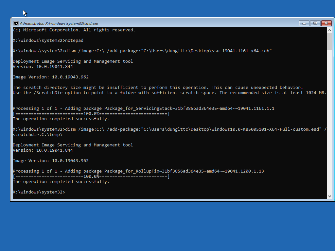
Task: Click the Package_for_ServicingStack processing line
Action: 144,109
